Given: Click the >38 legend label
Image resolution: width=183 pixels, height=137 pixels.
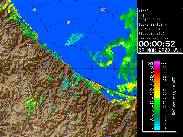Looking at the screenshot, I should coord(151,64).
